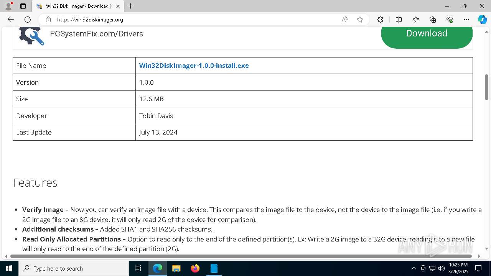Click PCSystemFix.com/Drivers ad text
The width and height of the screenshot is (491, 276).
97,34
